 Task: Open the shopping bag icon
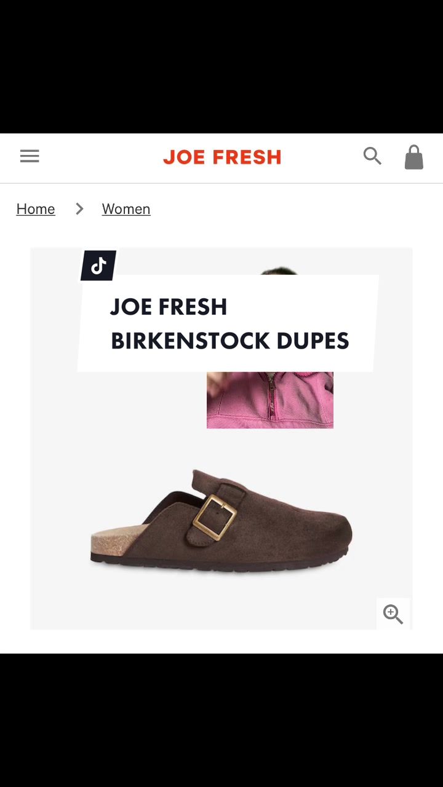(414, 157)
